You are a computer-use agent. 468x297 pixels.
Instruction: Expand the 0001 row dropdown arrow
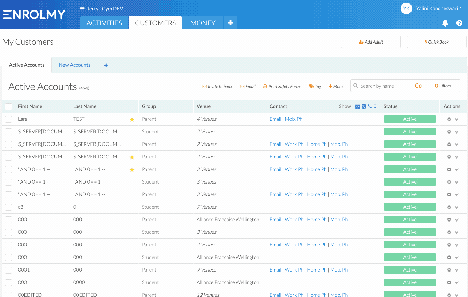point(456,270)
